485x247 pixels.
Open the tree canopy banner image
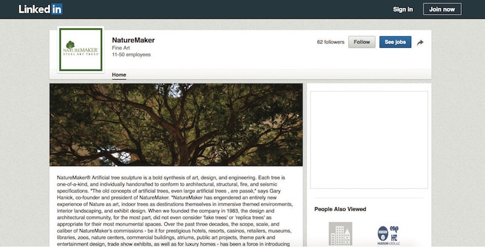[x=176, y=125]
